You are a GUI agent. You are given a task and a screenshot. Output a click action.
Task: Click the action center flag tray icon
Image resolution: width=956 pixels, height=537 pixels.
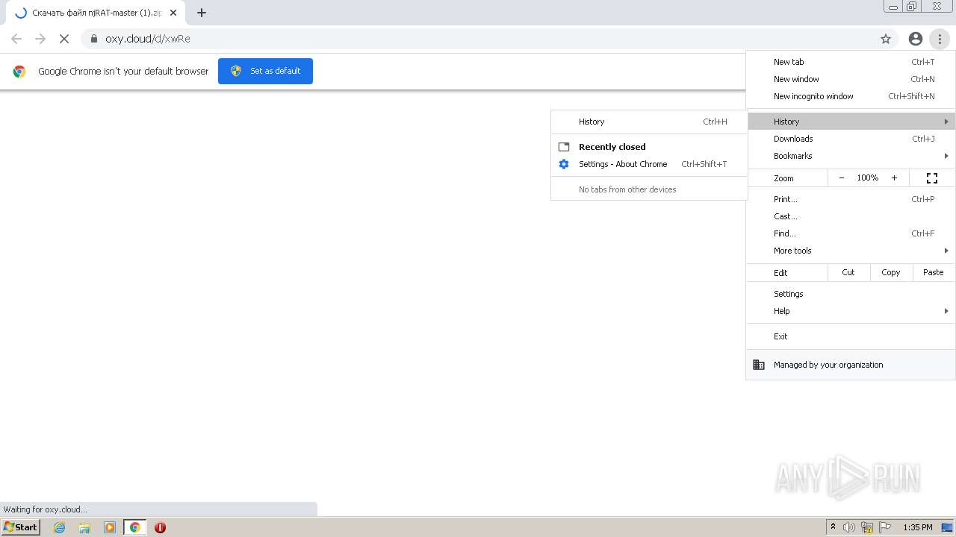point(885,527)
